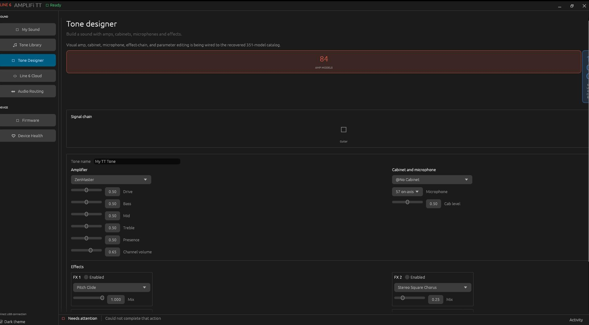Click the cloud icon beside Line 6 Cloud
The height and width of the screenshot is (325, 589).
[x=15, y=76]
